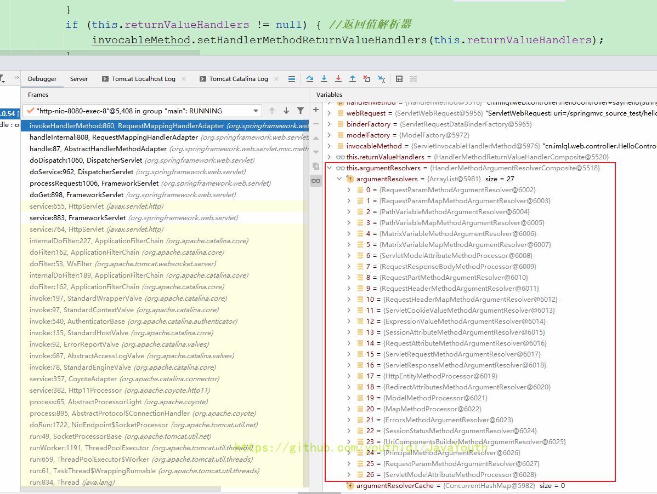Collapse the this.argumentResolvers node
Viewport: 657px width, 494px height.
[x=330, y=168]
